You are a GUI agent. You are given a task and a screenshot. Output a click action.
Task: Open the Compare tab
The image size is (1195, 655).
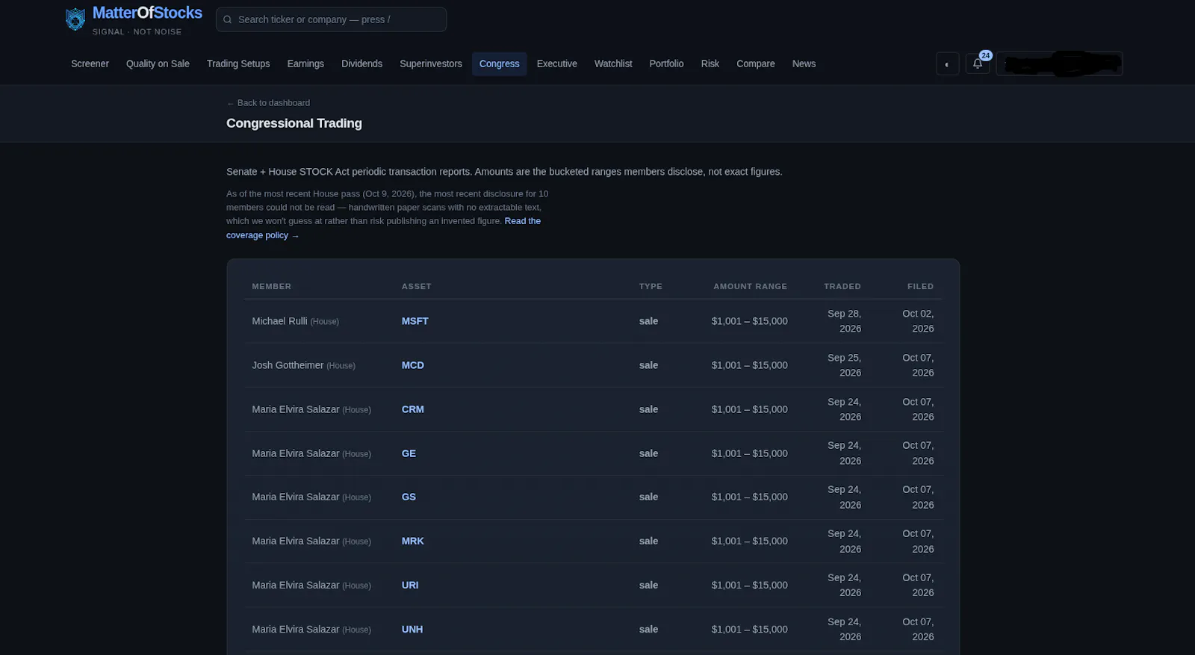tap(756, 63)
